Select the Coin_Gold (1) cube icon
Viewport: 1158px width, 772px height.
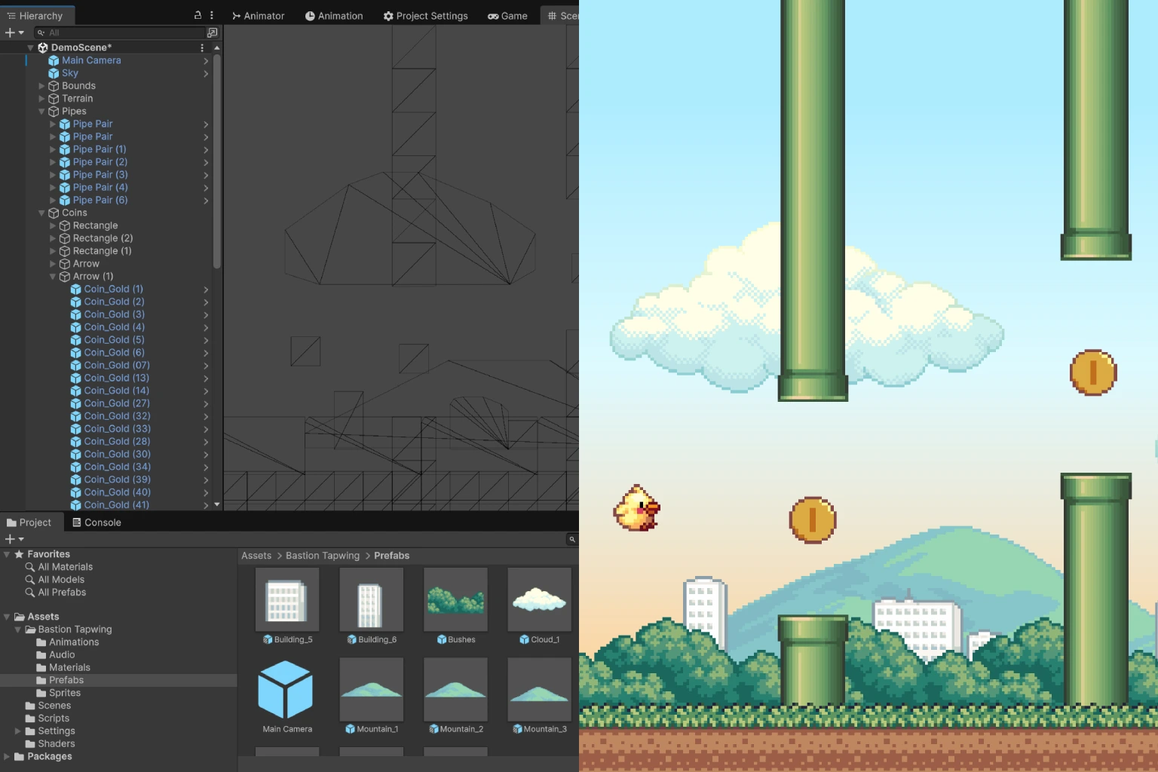pyautogui.click(x=75, y=289)
